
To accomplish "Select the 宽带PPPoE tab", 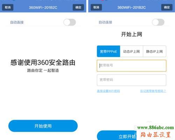I will pyautogui.click(x=108, y=51).
